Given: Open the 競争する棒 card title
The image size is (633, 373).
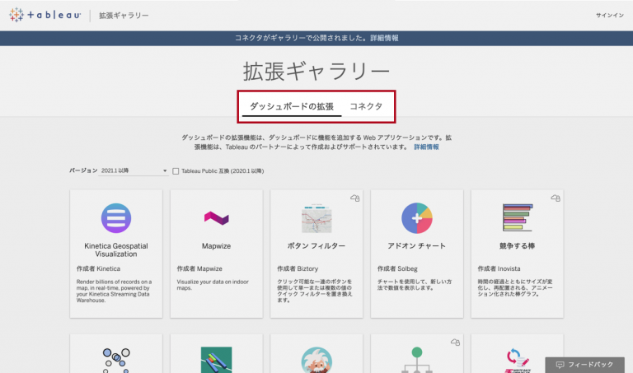Looking at the screenshot, I should pyautogui.click(x=517, y=246).
